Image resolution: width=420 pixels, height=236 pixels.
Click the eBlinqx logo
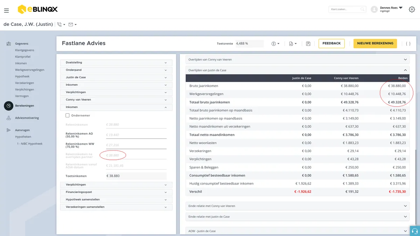(x=38, y=9)
